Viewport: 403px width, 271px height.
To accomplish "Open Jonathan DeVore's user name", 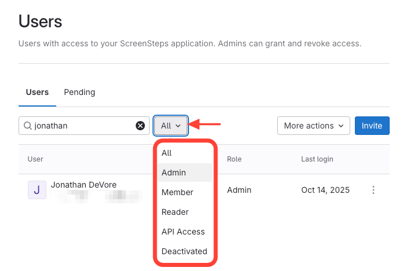I will (x=83, y=185).
